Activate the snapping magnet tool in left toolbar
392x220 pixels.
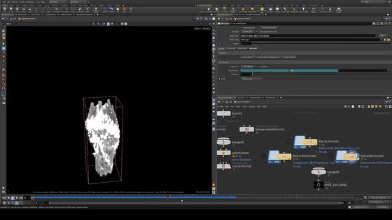4,88
